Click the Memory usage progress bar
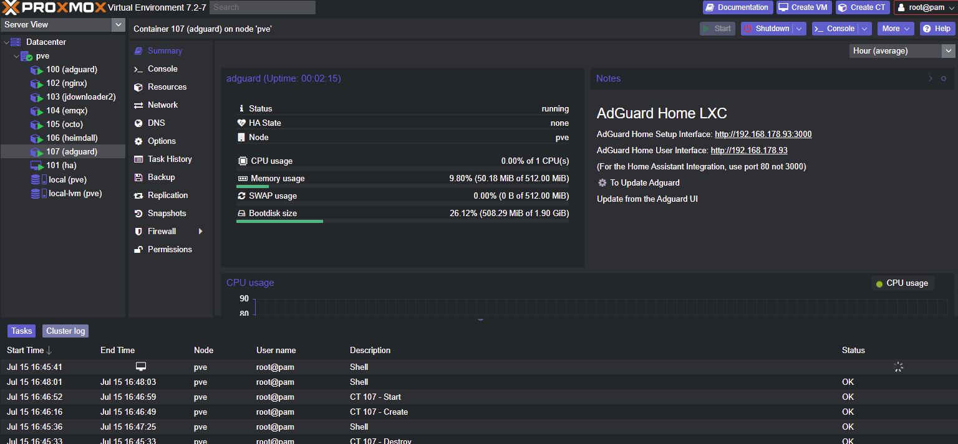This screenshot has height=444, width=958. tap(402, 186)
